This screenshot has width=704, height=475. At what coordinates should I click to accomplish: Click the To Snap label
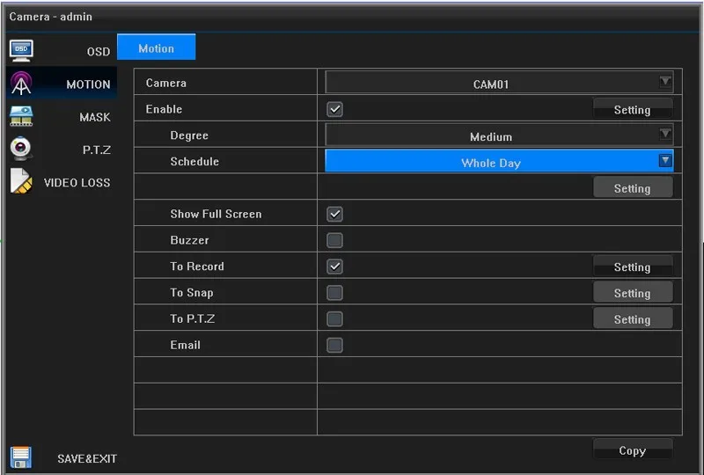(x=192, y=293)
